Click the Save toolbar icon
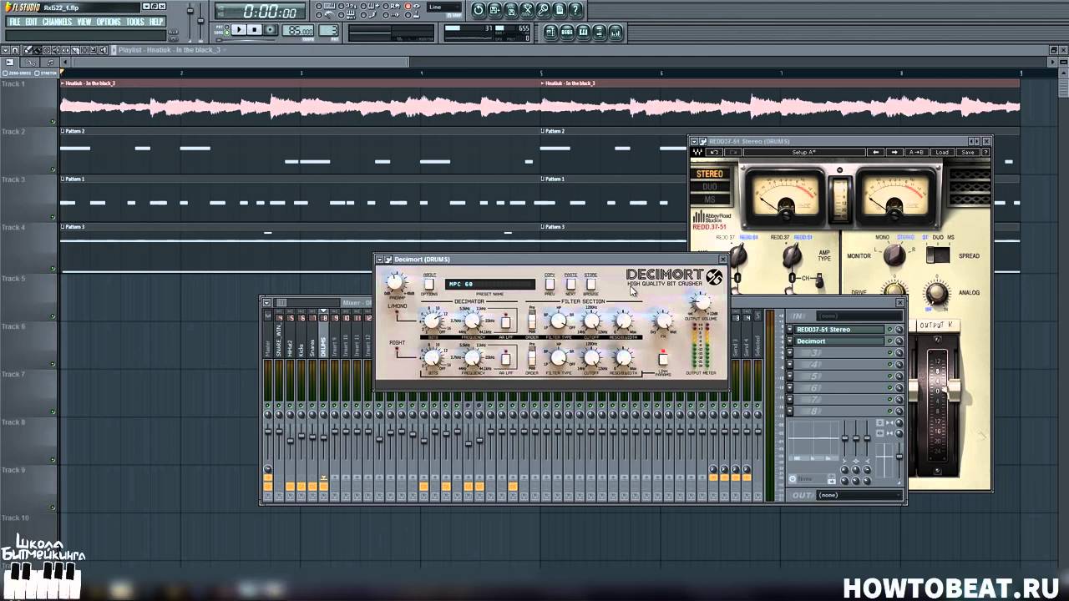 (x=494, y=10)
